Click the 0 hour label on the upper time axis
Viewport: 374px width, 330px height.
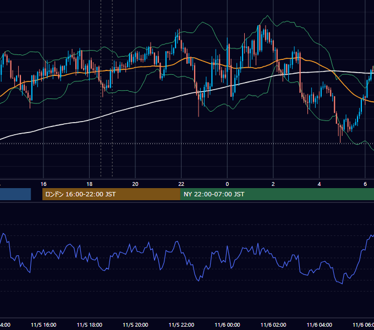click(227, 184)
